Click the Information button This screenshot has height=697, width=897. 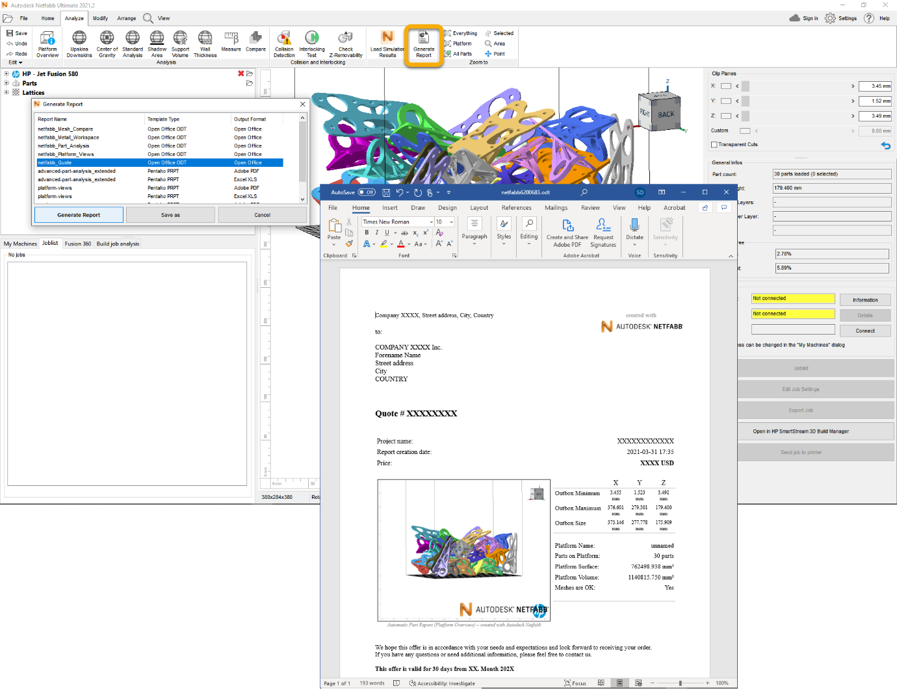(x=865, y=300)
